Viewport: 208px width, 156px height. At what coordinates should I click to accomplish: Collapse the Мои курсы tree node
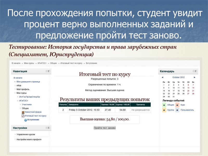pos(15,93)
